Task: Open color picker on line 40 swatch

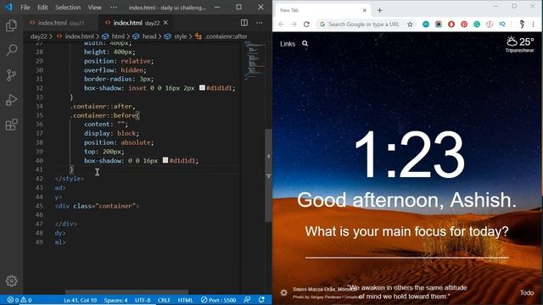Action: 165,160
